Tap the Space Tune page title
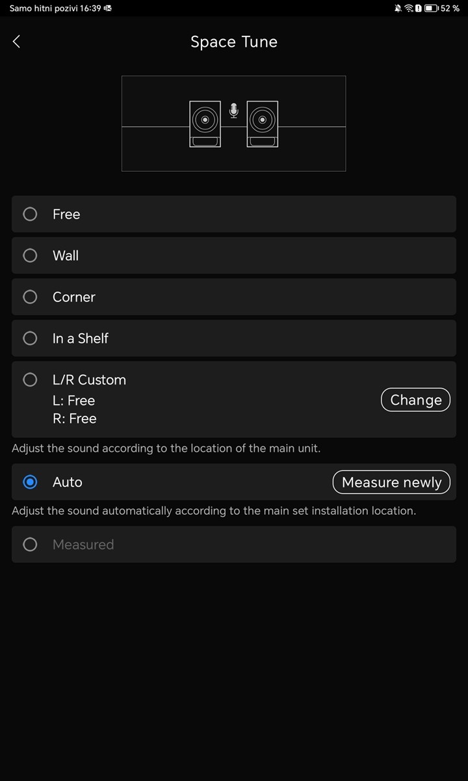 coord(234,42)
